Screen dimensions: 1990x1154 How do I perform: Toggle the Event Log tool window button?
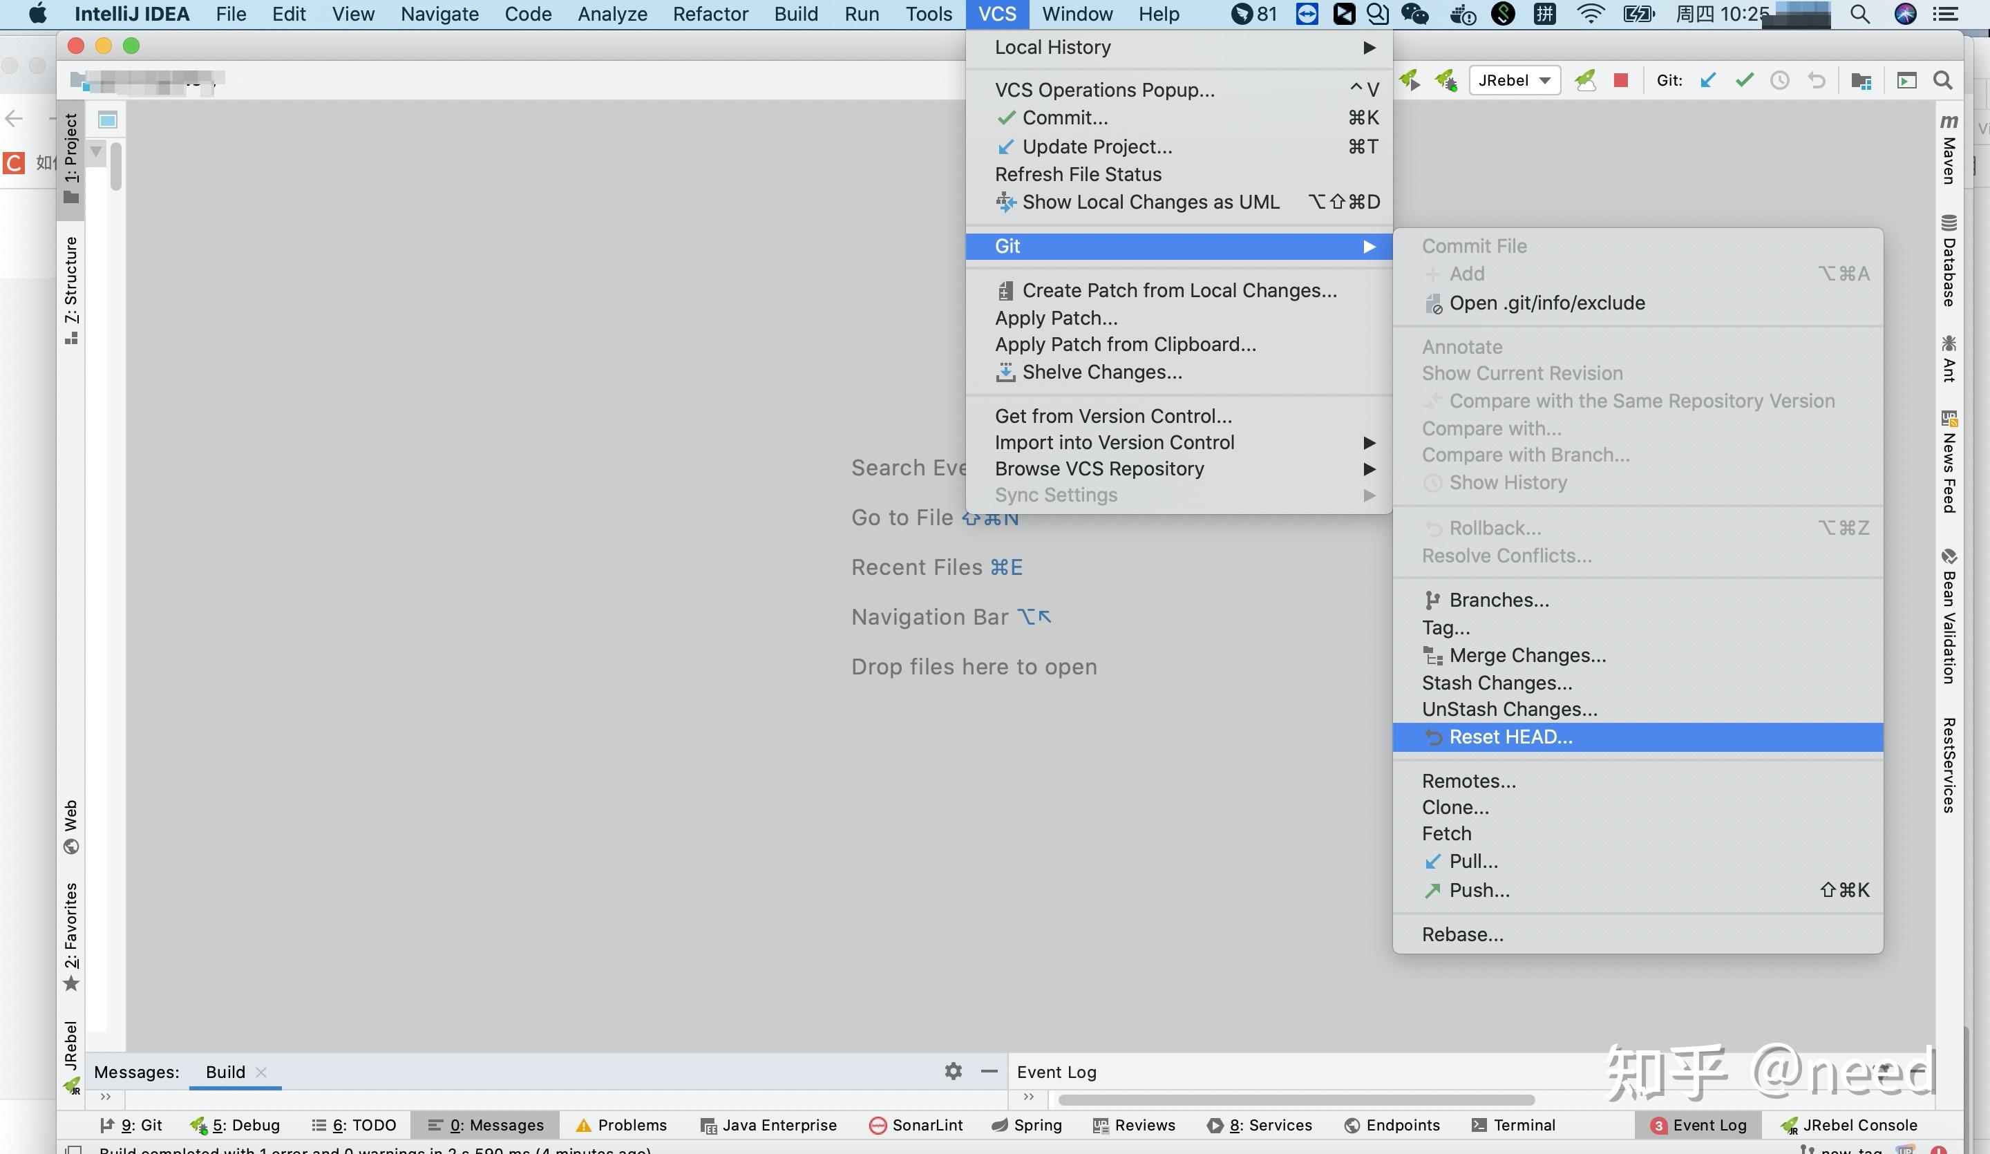pos(1698,1125)
